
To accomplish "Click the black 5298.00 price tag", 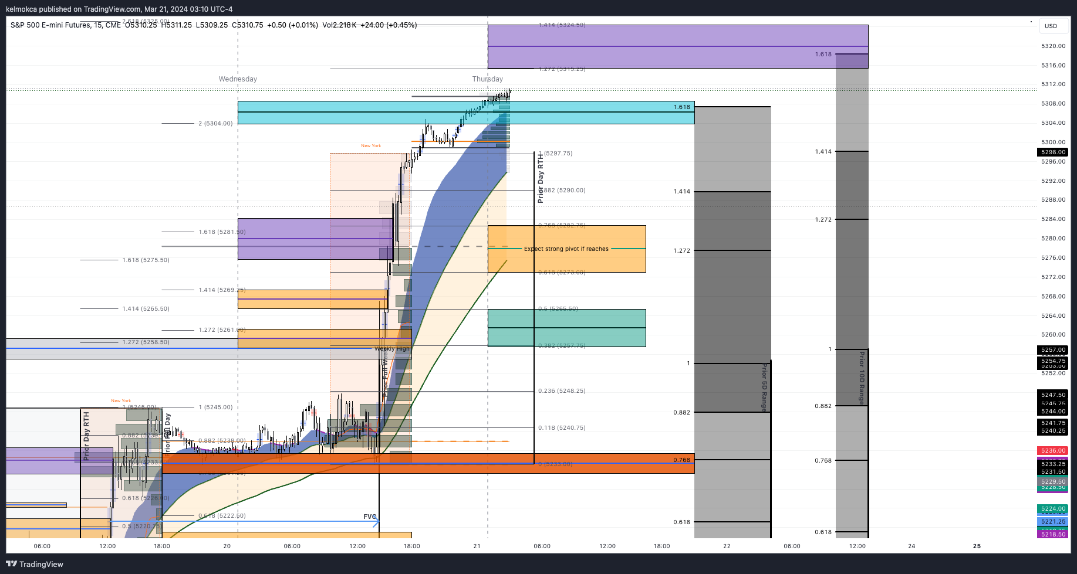I will 1053,152.
